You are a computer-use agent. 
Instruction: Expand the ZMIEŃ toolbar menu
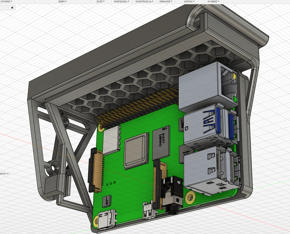62,2
